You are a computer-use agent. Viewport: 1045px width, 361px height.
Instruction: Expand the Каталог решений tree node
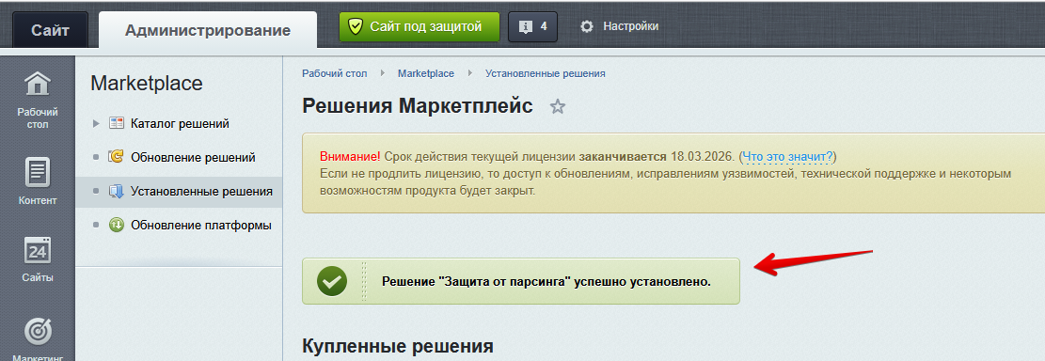point(96,123)
